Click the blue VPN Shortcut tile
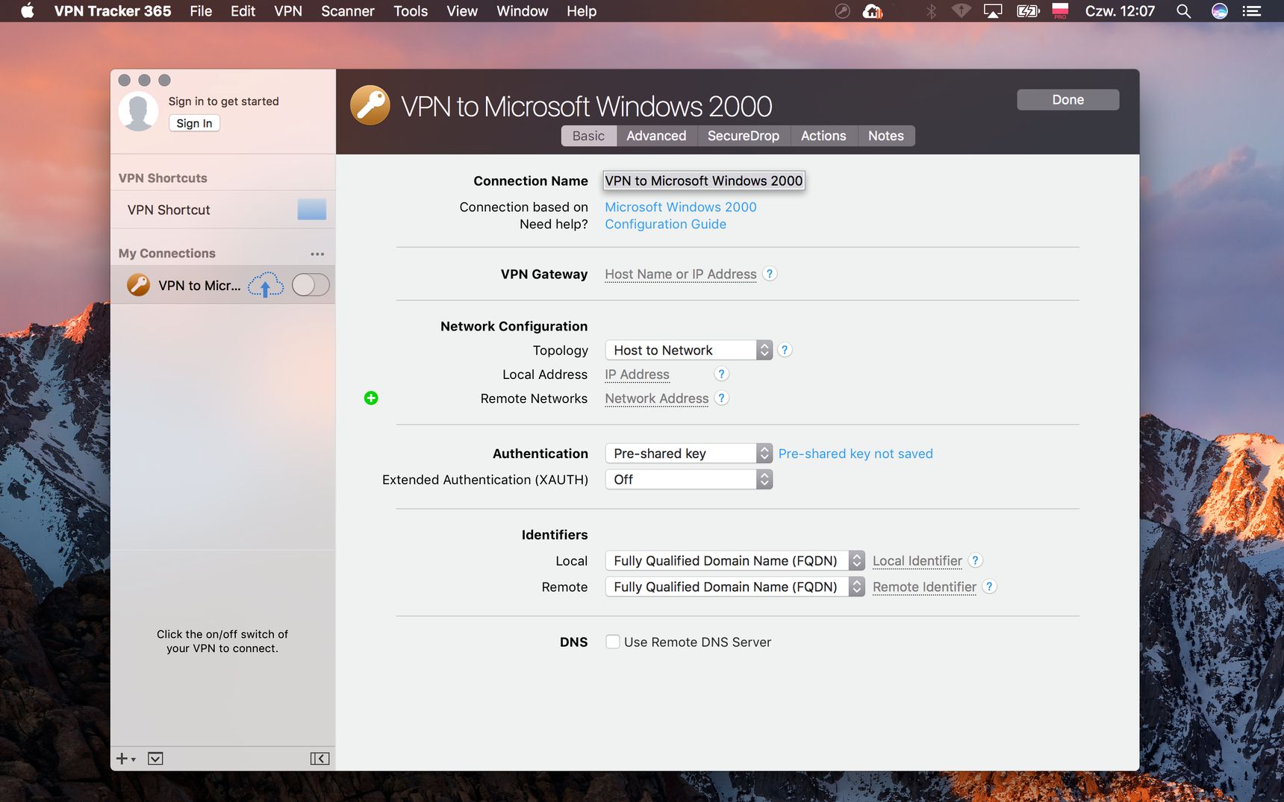 [312, 210]
